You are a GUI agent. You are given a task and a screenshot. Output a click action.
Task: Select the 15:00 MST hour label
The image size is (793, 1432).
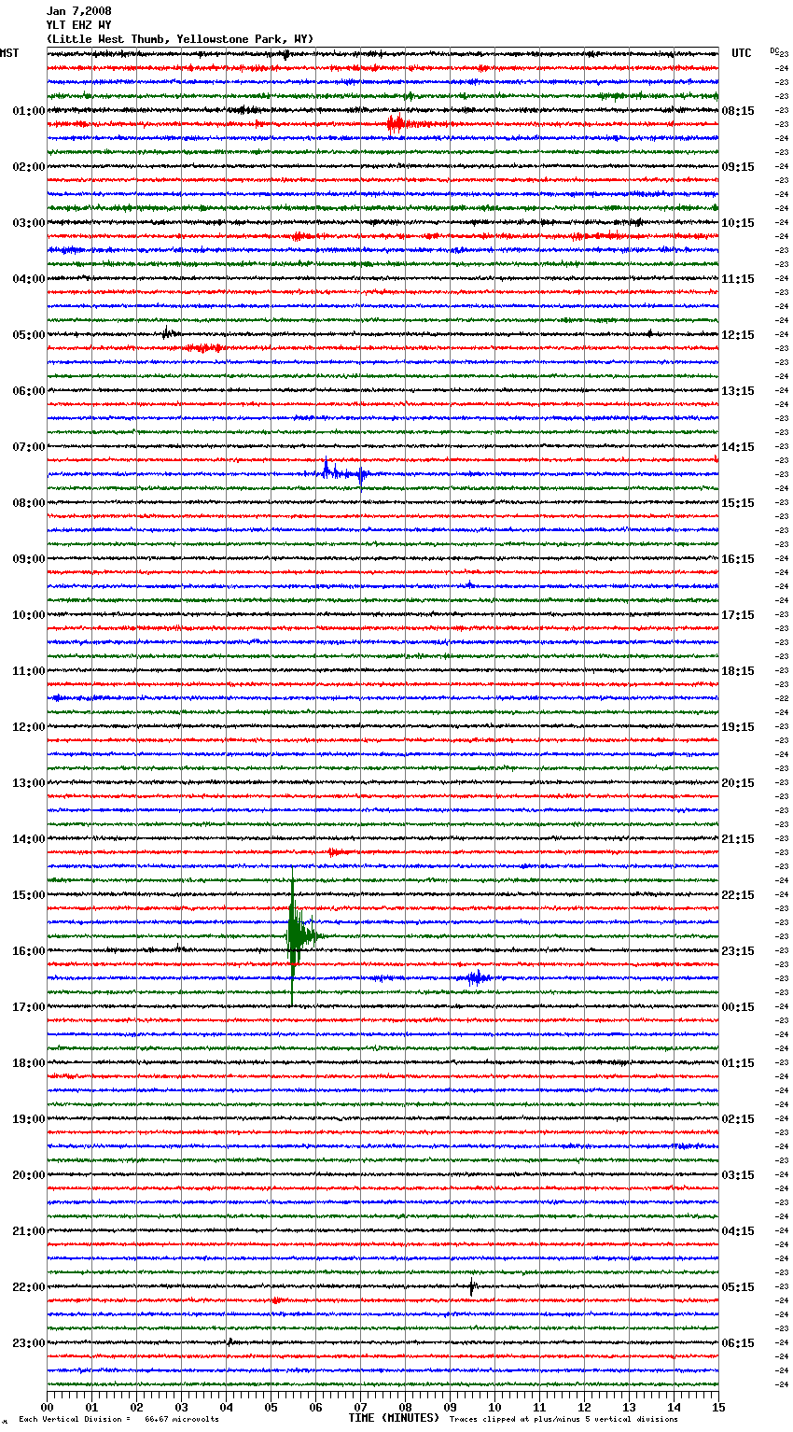[x=28, y=895]
